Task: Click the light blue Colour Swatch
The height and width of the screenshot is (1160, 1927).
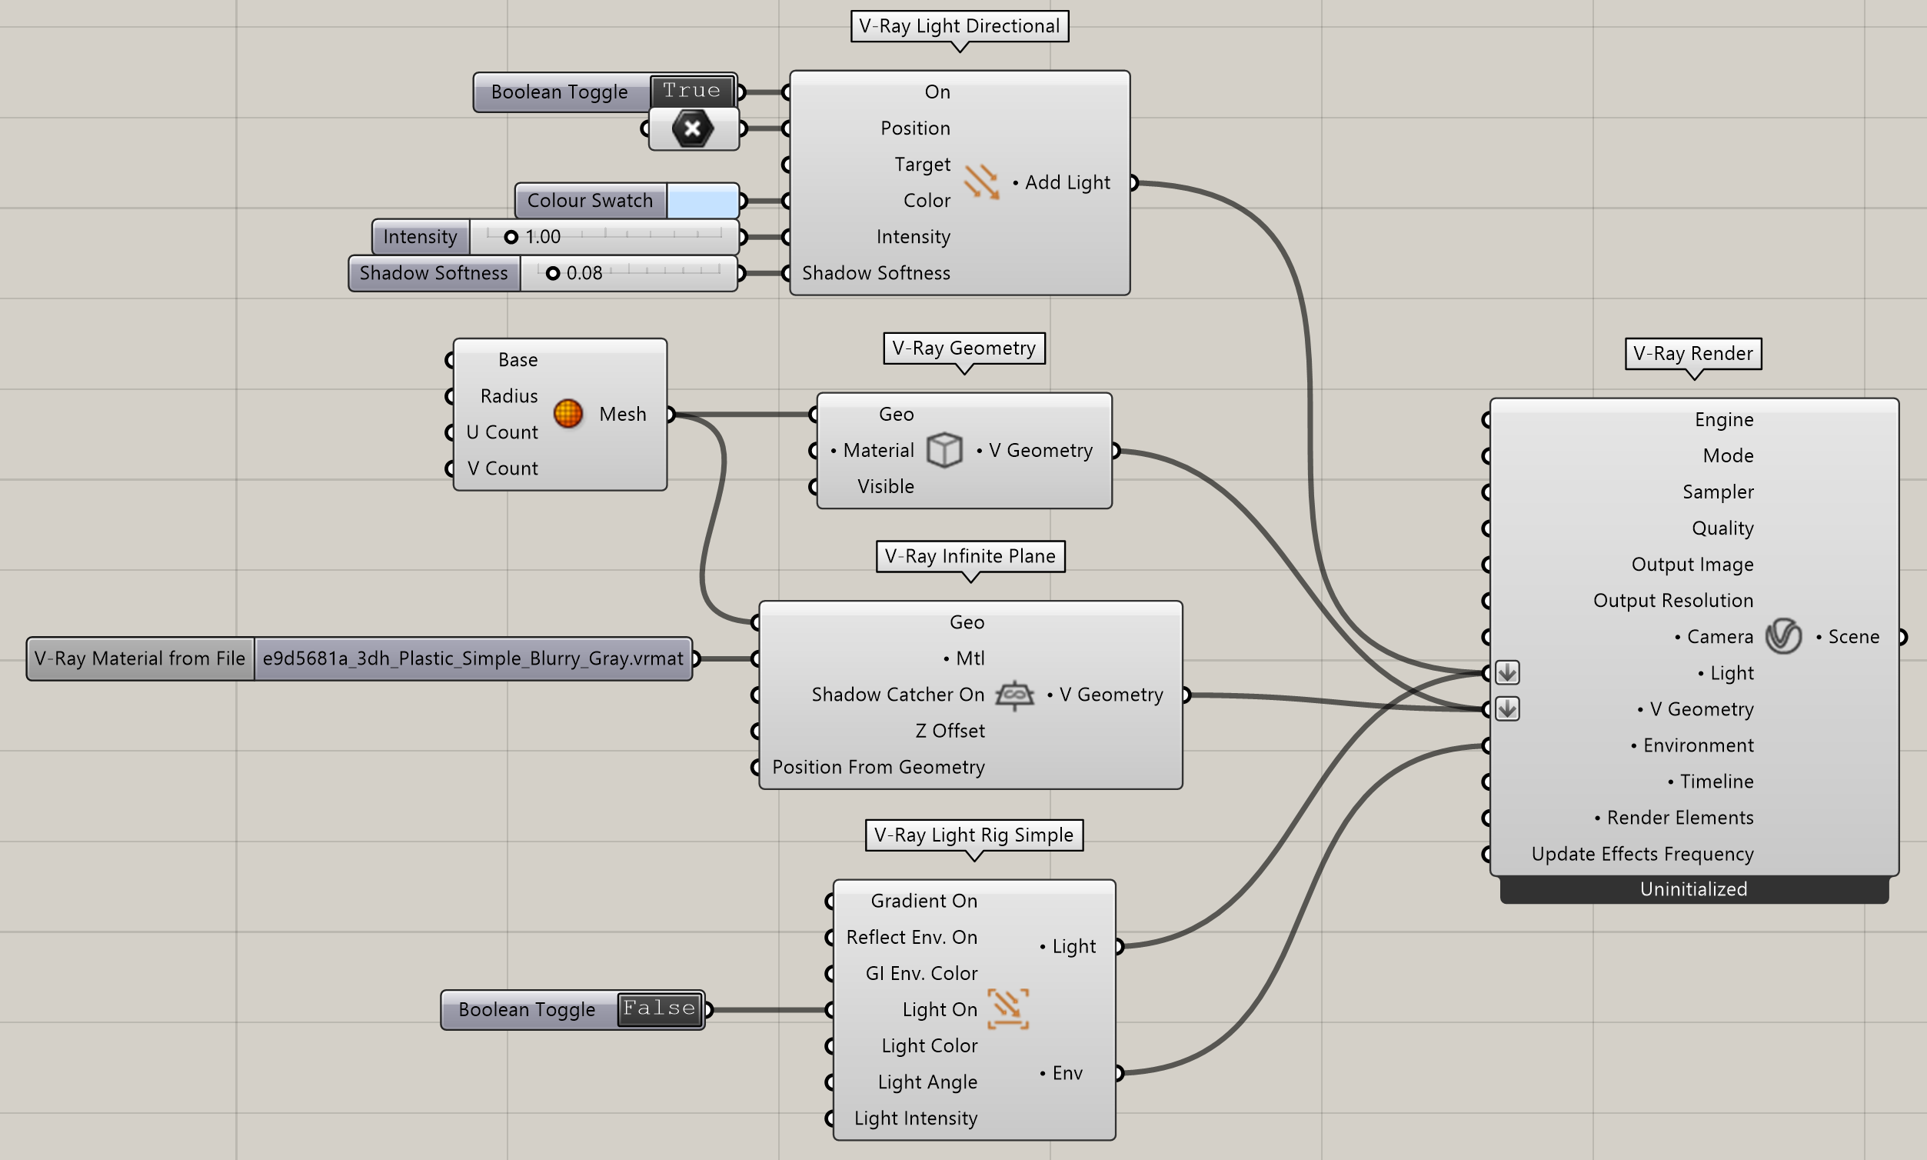Action: click(703, 201)
